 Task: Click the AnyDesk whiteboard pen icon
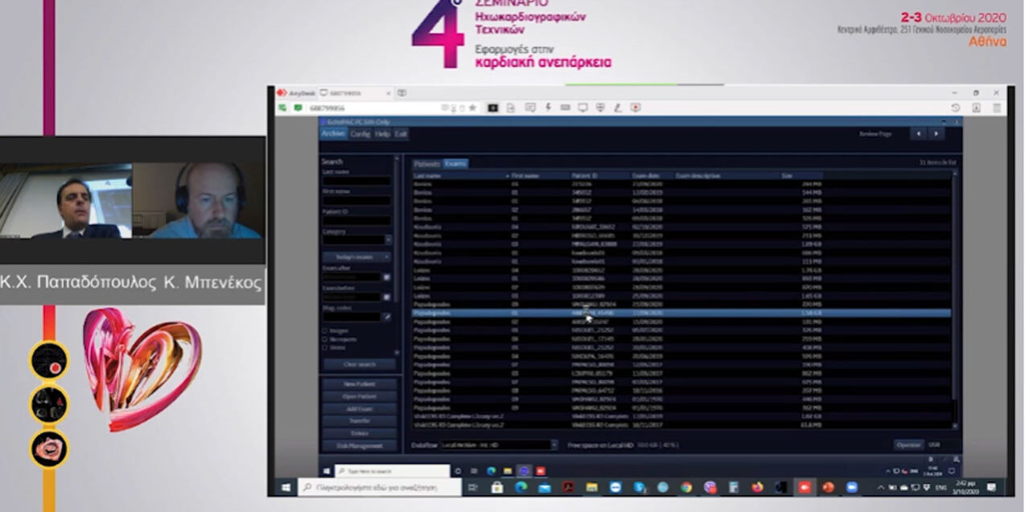618,107
